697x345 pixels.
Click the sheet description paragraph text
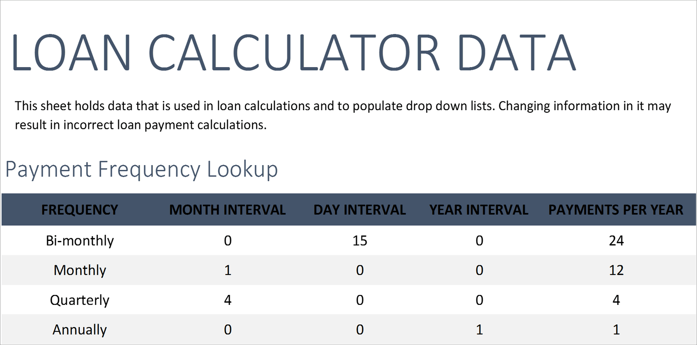(343, 115)
